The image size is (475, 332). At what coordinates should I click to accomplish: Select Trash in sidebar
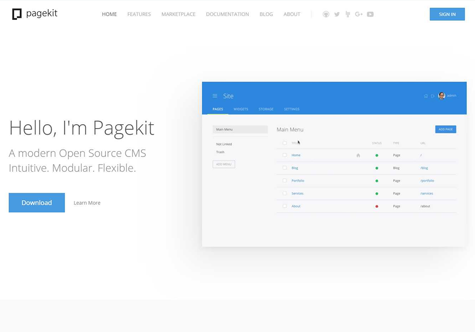pyautogui.click(x=220, y=152)
